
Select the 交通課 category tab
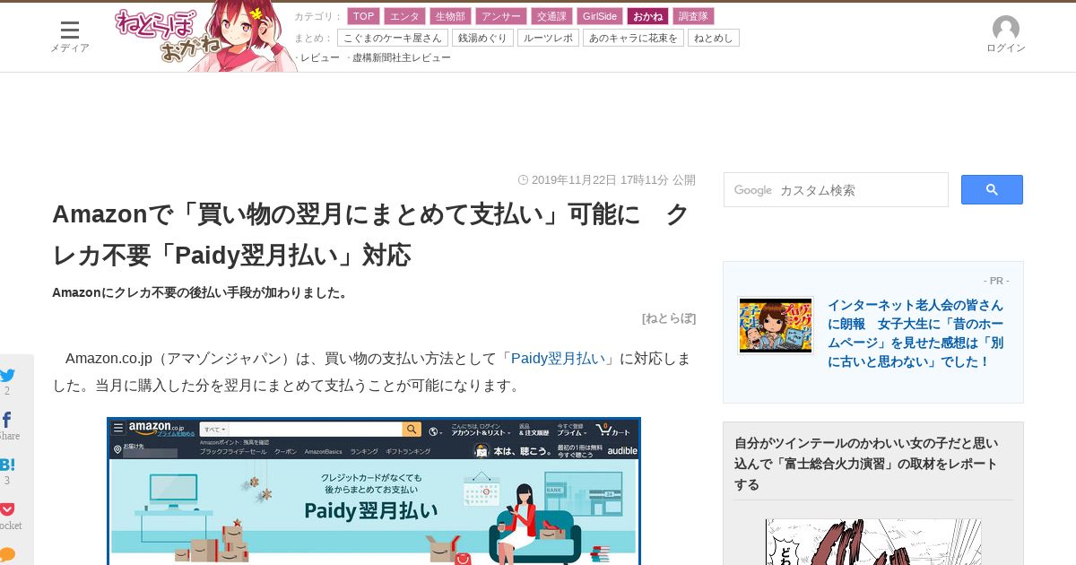[551, 16]
